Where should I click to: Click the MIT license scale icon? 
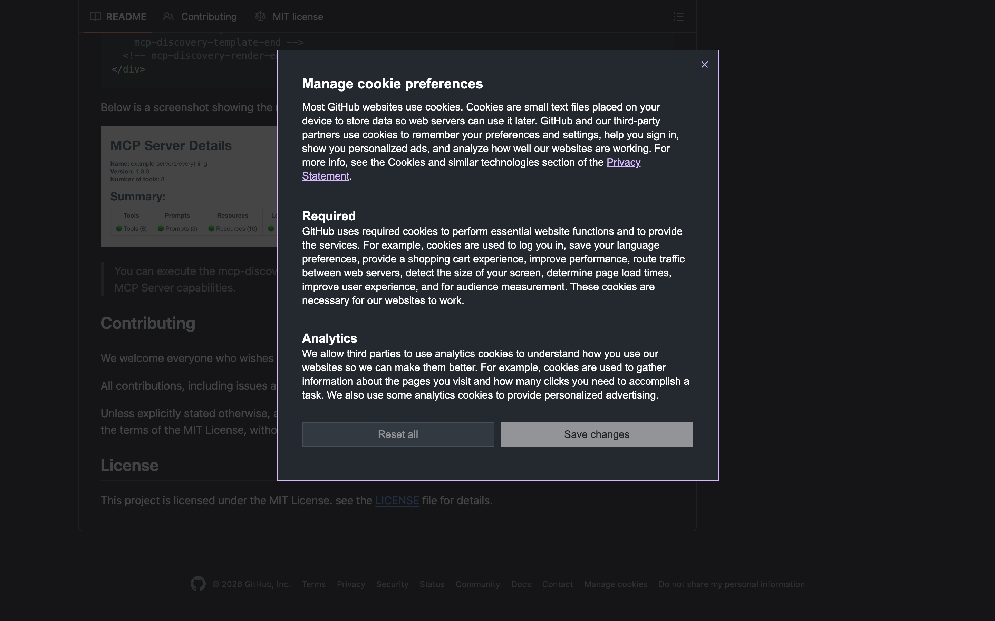coord(260,17)
